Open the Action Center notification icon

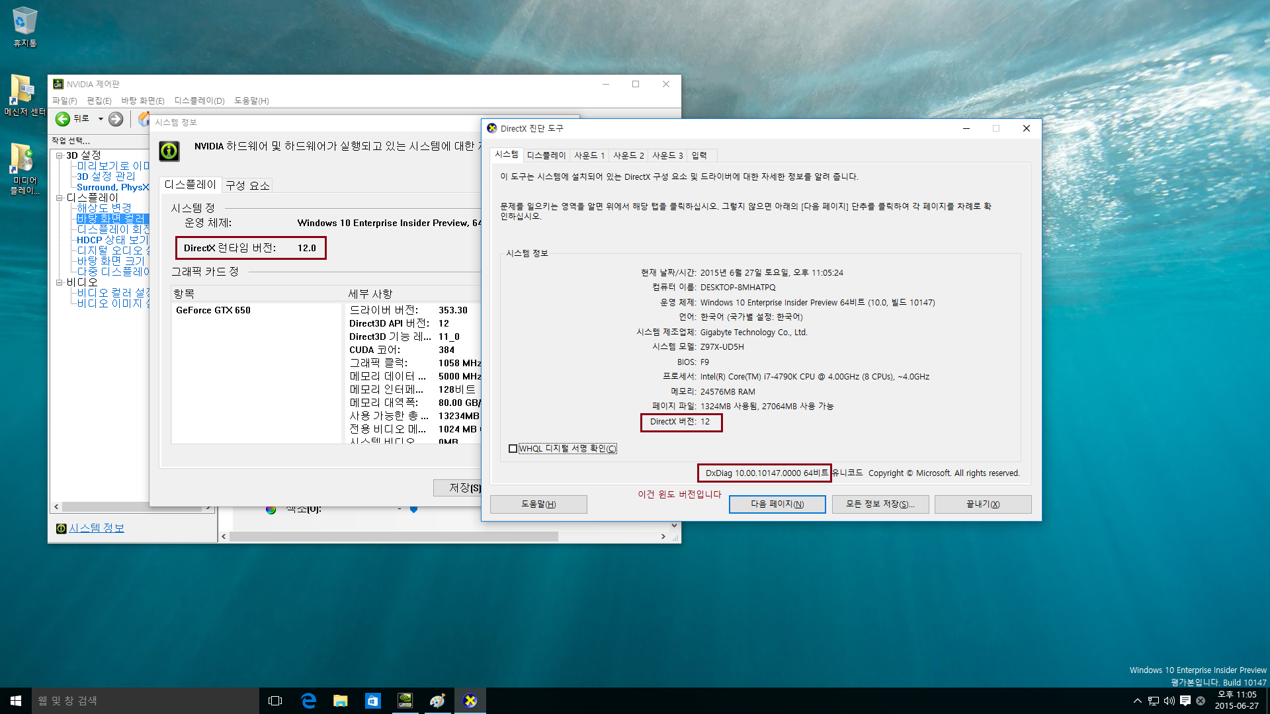[1185, 701]
